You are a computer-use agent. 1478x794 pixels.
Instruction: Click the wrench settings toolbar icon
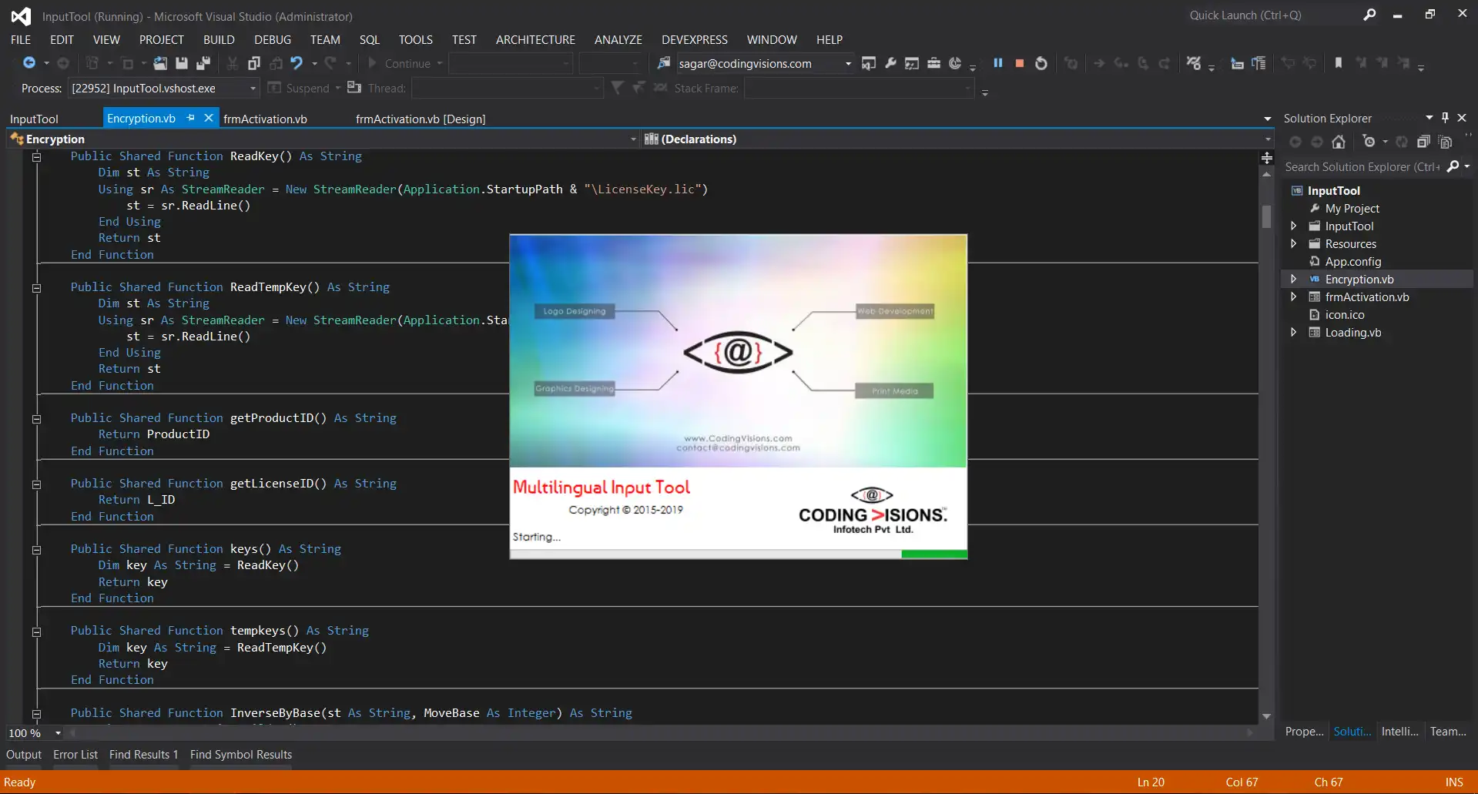coord(890,63)
